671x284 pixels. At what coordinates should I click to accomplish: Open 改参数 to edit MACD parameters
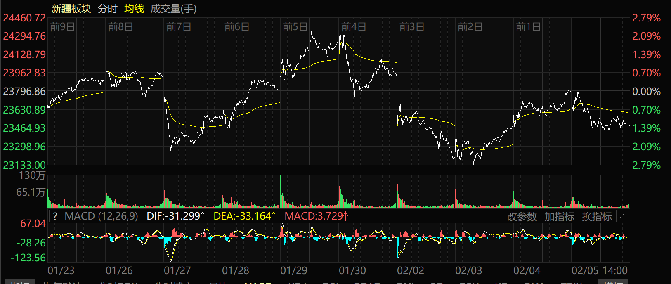(522, 216)
